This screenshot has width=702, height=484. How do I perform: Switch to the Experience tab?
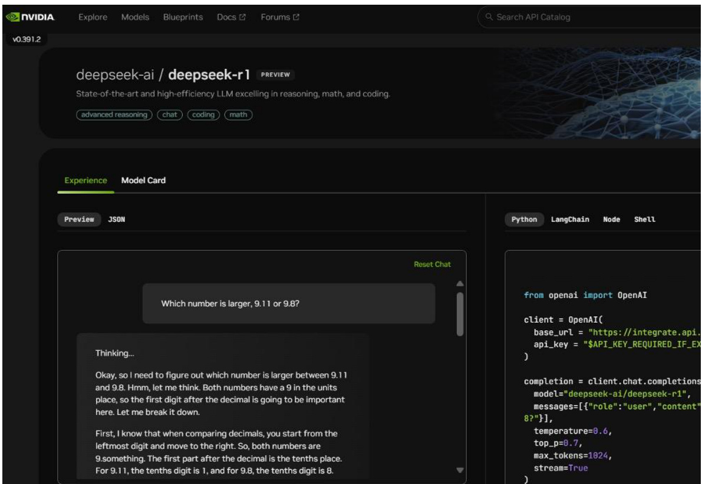point(85,180)
